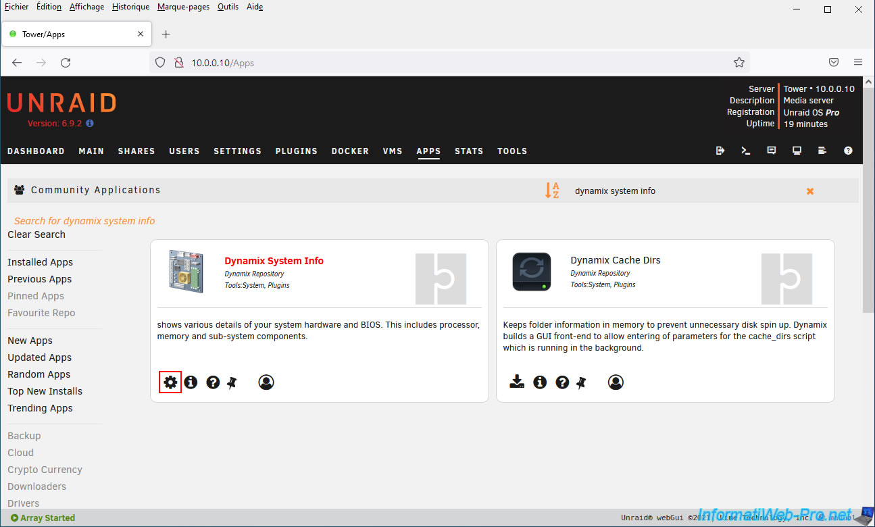Screen dimensions: 875x527
Task: Open the terminal icon in header
Action: (746, 151)
